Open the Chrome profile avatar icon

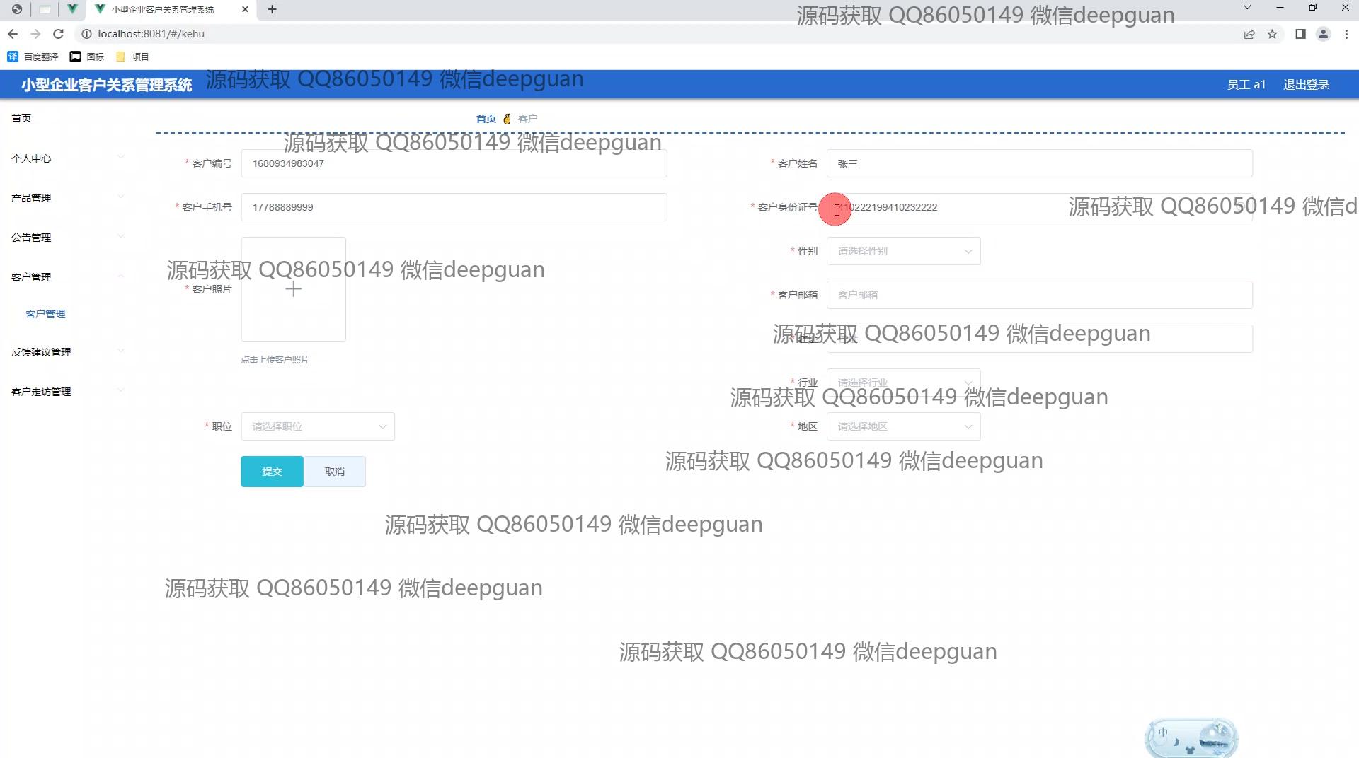click(1323, 34)
